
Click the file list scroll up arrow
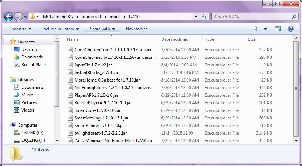point(296,38)
